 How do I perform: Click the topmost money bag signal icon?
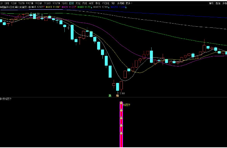(121, 103)
